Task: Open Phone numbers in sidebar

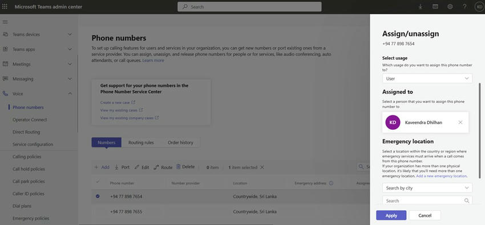Action: 28,107
